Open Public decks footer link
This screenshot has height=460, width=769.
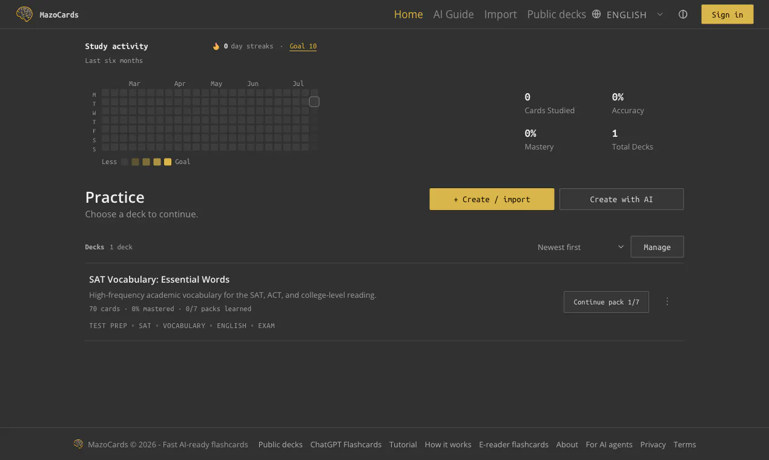coord(280,444)
